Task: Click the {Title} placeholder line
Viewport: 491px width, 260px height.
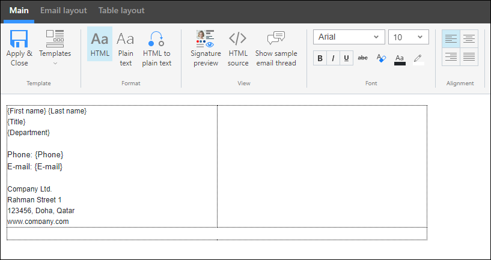Action: click(17, 122)
